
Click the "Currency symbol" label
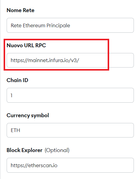28,115
